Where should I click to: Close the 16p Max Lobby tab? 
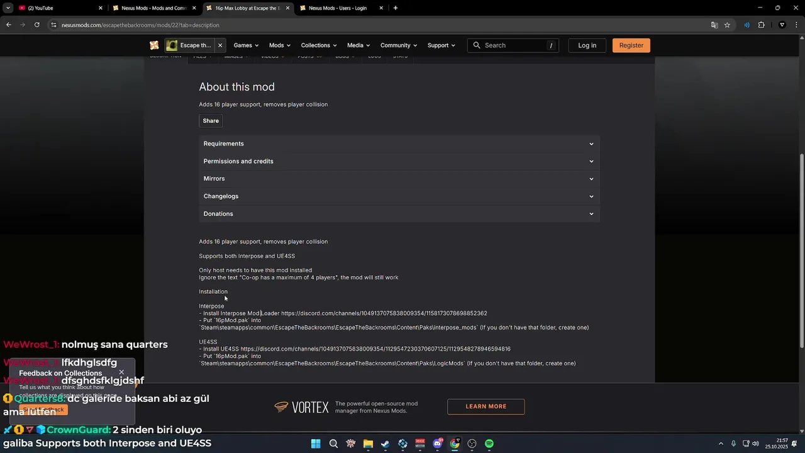pos(288,8)
